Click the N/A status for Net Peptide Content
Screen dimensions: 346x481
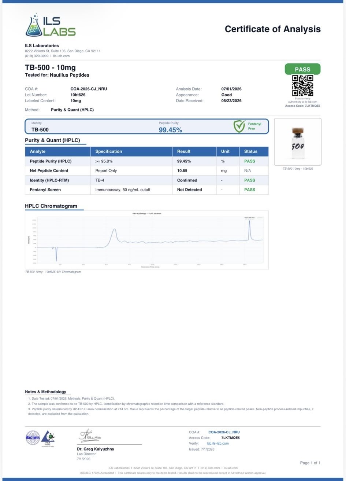point(248,171)
